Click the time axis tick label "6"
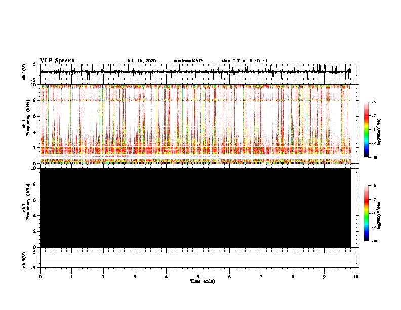 pos(230,277)
